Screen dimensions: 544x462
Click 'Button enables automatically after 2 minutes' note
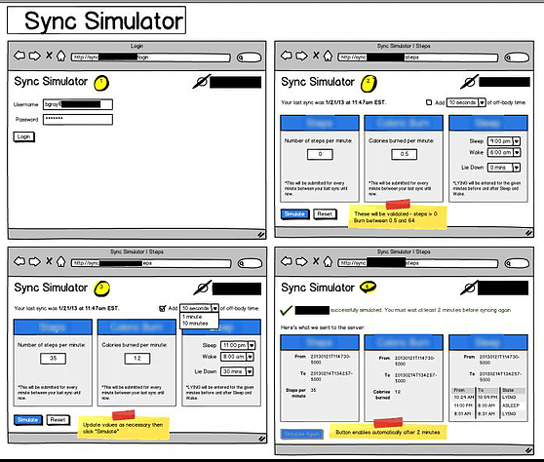pyautogui.click(x=388, y=432)
